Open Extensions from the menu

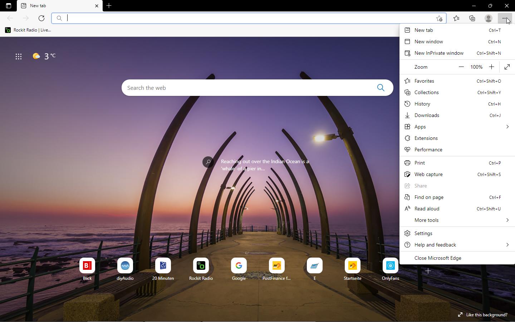click(457, 138)
